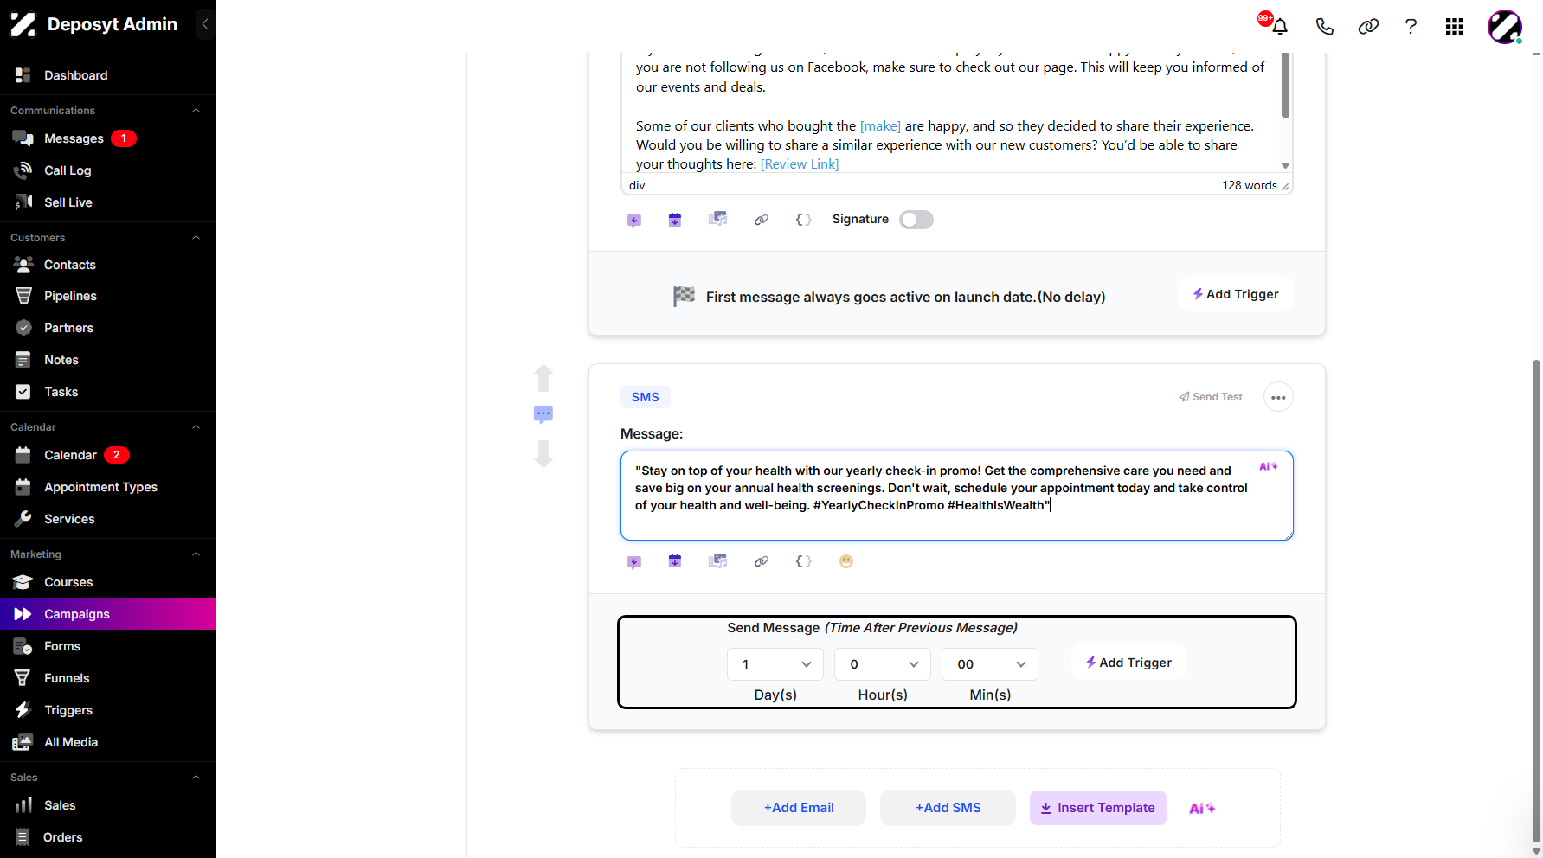
Task: Generate SMS text with AI icon in message box
Action: [1269, 466]
